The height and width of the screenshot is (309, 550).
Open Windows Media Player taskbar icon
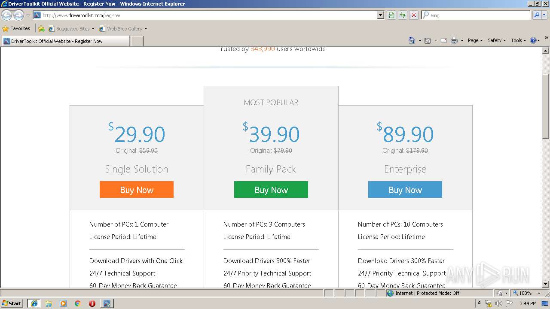tap(63, 303)
